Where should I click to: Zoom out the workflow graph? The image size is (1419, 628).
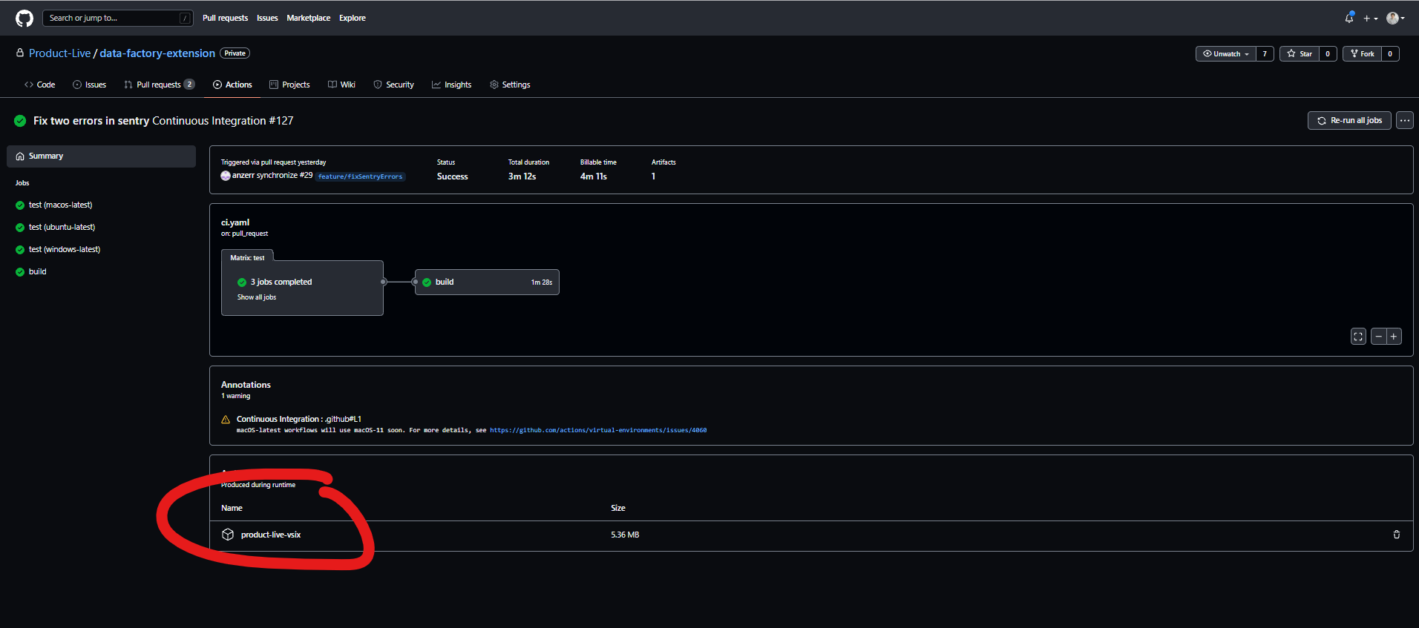1378,337
